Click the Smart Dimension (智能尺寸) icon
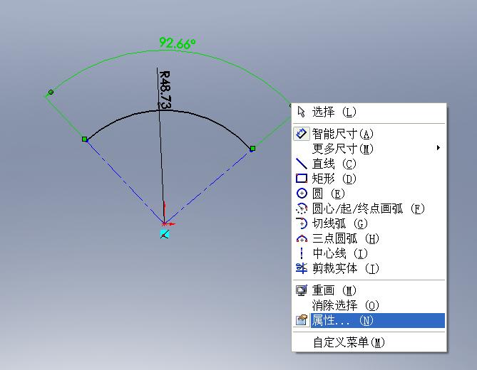Image resolution: width=477 pixels, height=370 pixels. coord(302,134)
